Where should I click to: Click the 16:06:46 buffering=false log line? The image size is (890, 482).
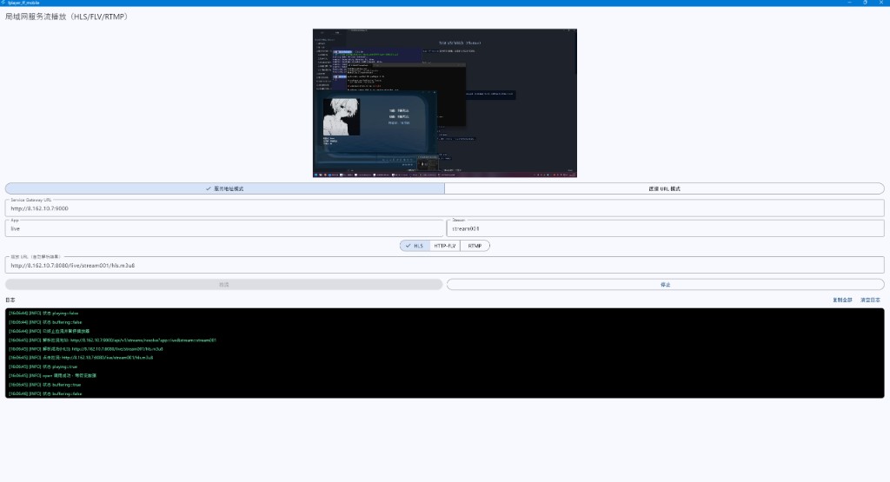pyautogui.click(x=45, y=393)
